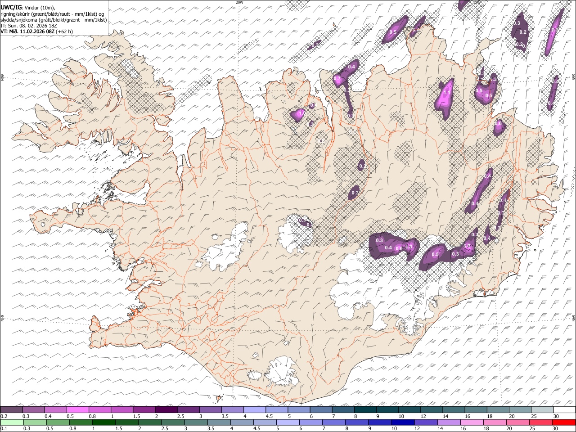The height and width of the screenshot is (432, 576).
Task: Click the white swatch starting at 30 in upper legend
Action: [564, 409]
